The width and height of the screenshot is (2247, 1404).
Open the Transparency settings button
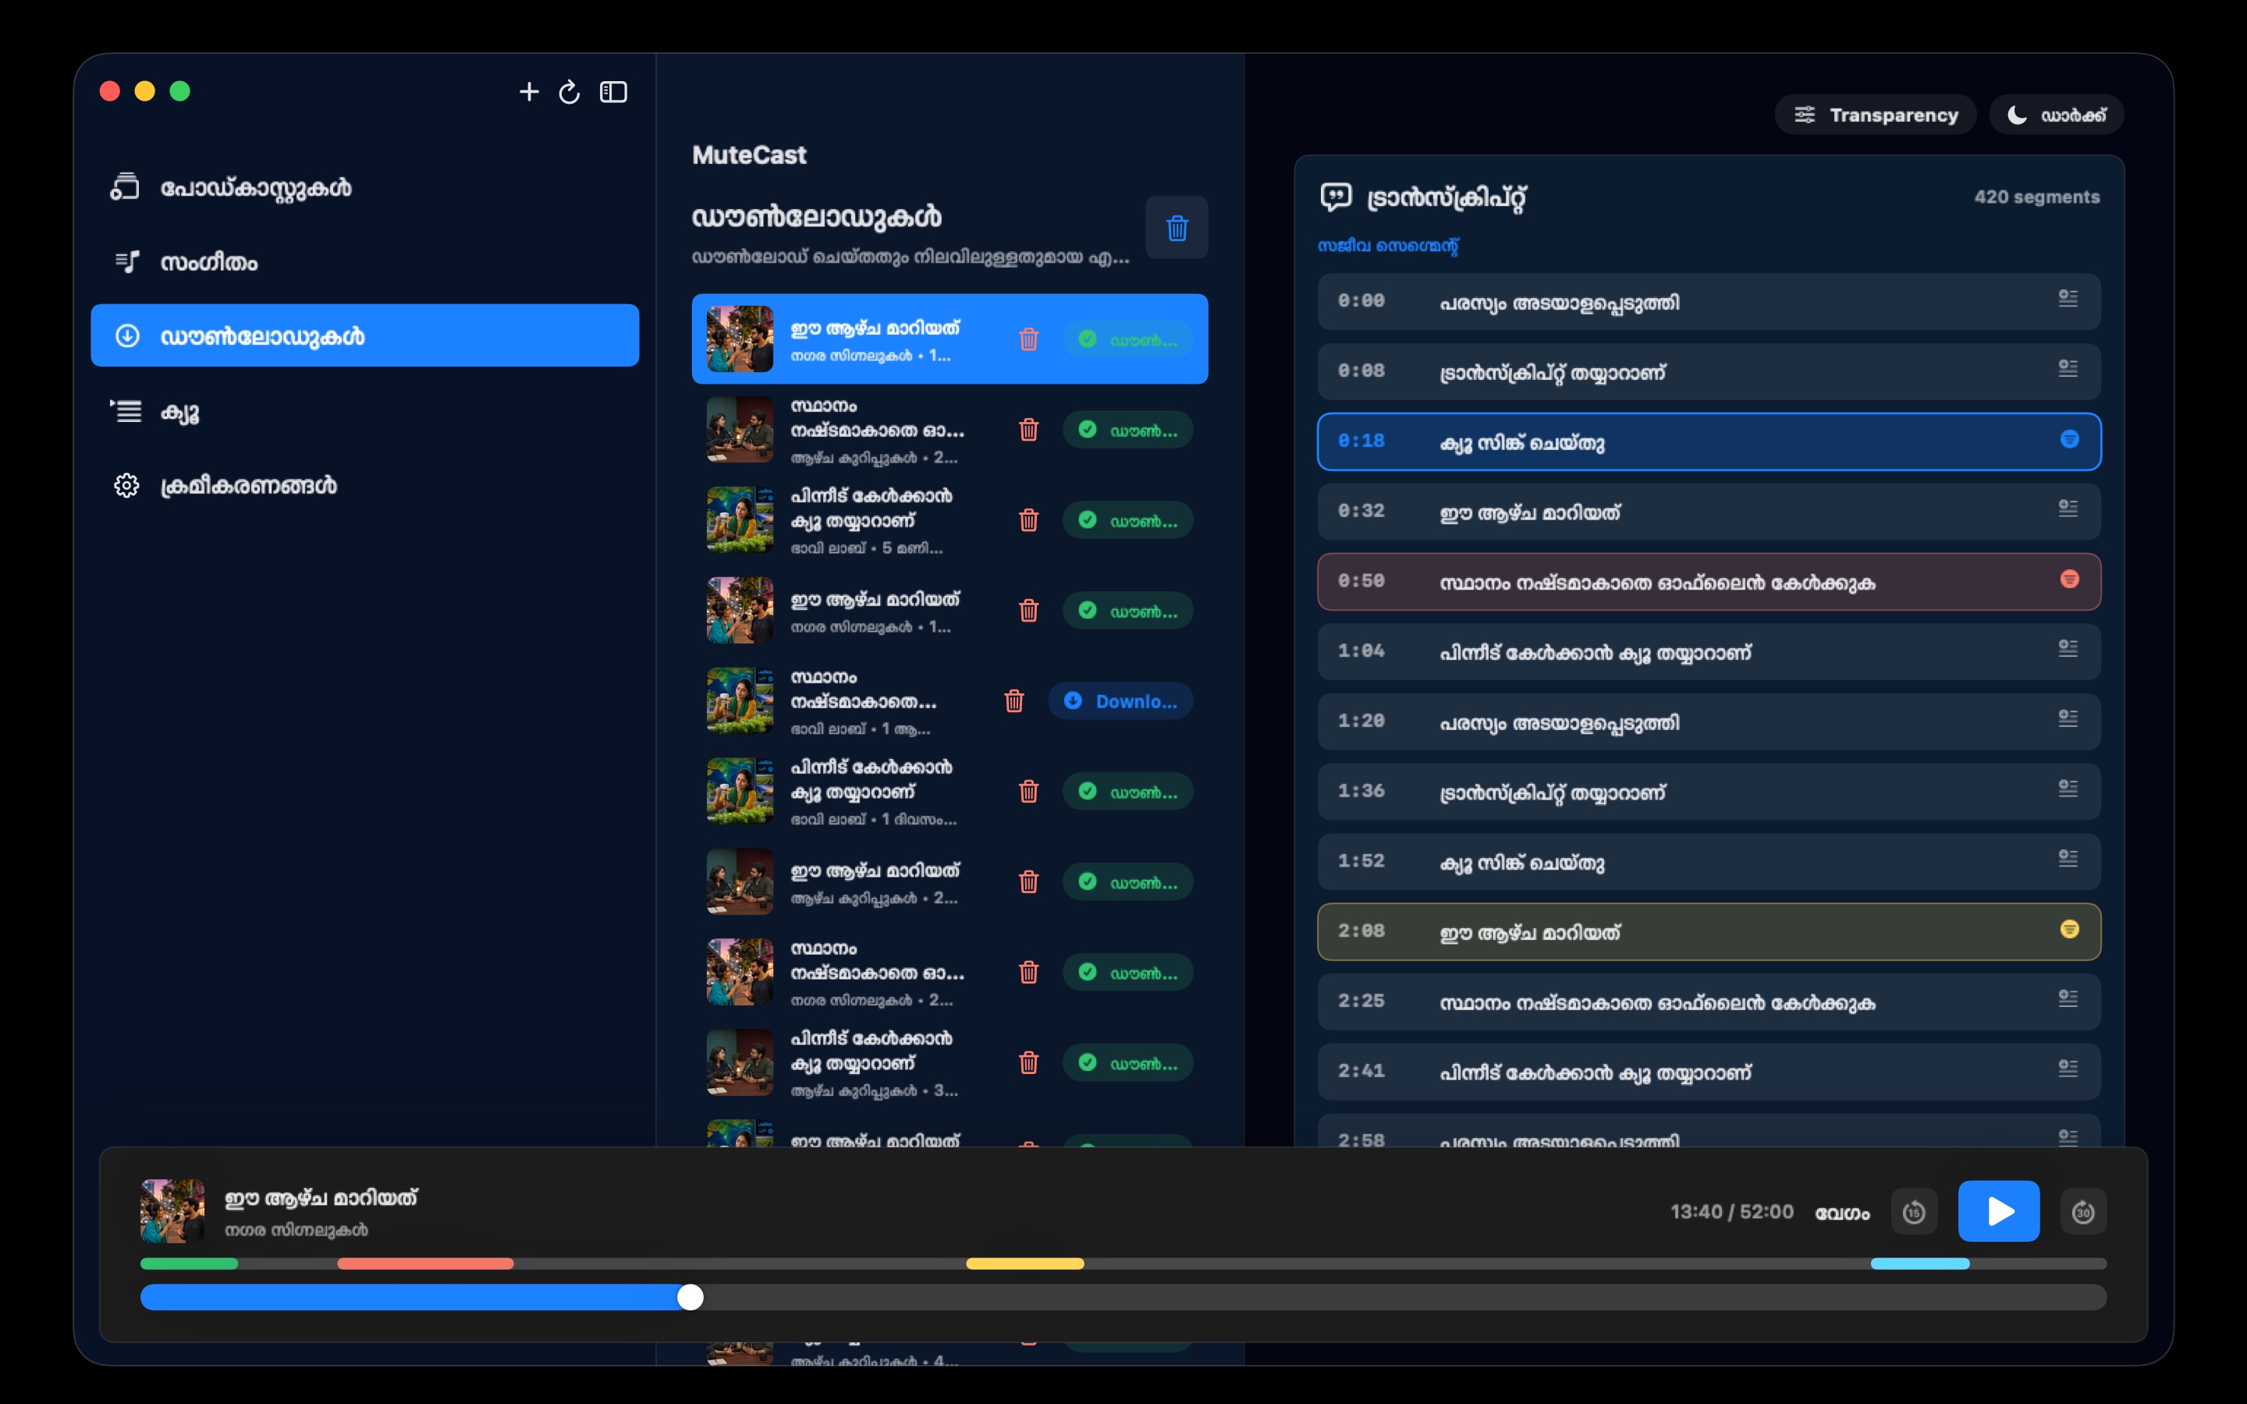tap(1876, 114)
